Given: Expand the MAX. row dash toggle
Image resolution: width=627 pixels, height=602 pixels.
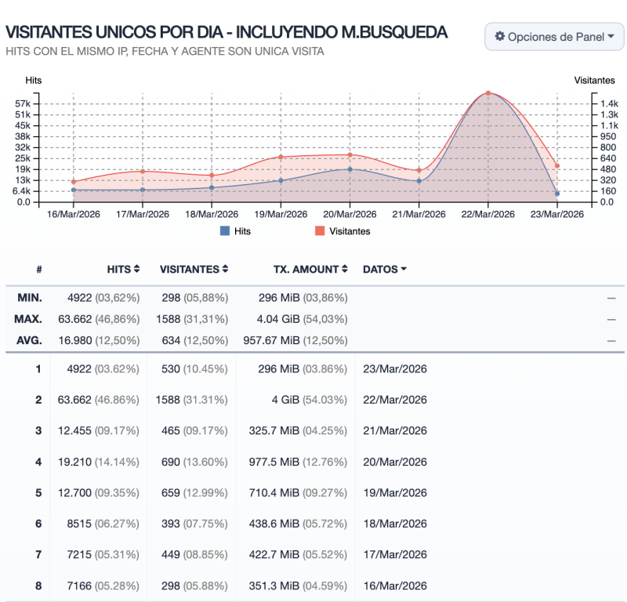Looking at the screenshot, I should pyautogui.click(x=611, y=319).
